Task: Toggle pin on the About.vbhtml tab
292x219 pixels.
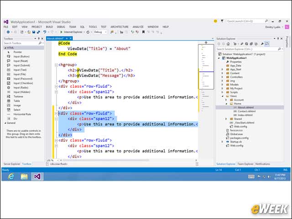Action: [67, 38]
